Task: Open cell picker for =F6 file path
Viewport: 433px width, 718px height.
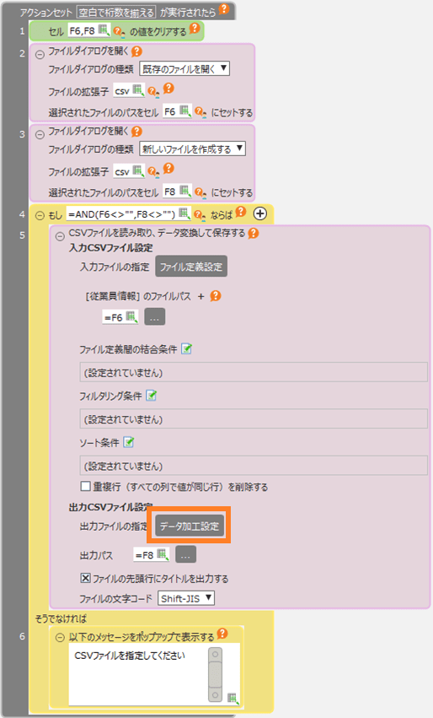Action: [131, 316]
